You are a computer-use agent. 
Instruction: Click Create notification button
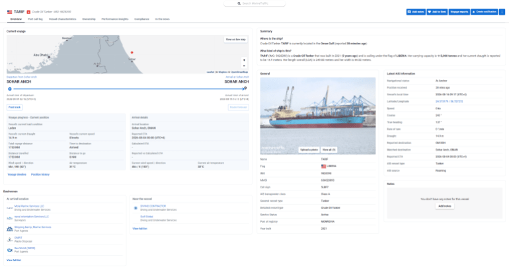click(485, 12)
